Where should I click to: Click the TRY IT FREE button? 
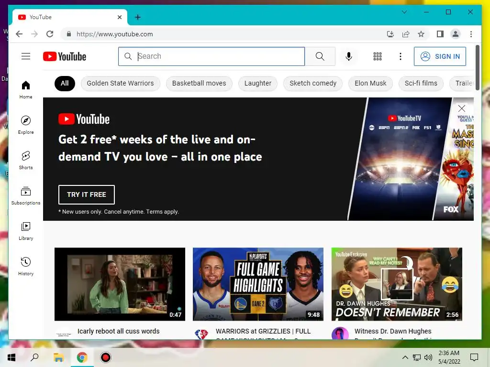click(87, 194)
